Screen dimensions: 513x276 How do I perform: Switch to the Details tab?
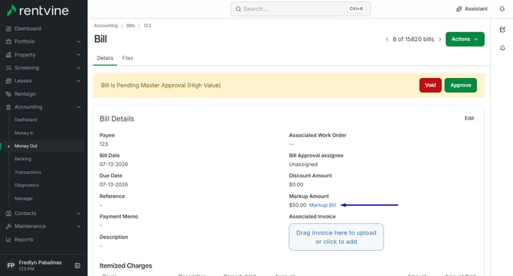click(x=105, y=58)
